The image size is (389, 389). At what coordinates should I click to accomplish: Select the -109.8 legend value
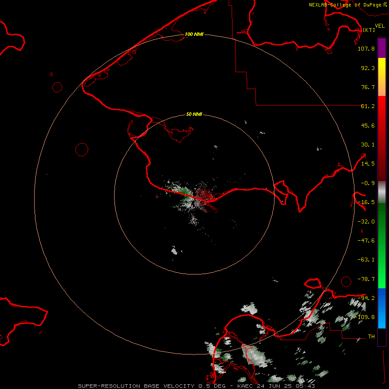tap(364, 317)
